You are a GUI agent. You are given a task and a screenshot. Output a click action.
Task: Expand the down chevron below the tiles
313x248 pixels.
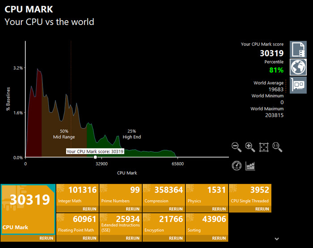pyautogui.click(x=277, y=239)
